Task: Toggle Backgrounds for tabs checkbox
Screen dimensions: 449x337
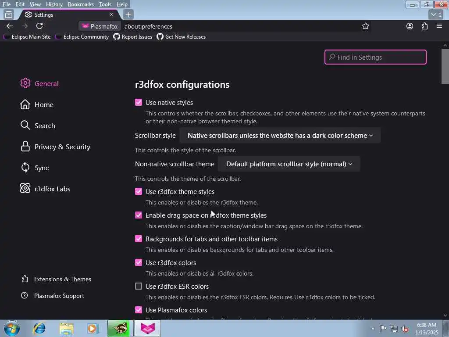Action: click(138, 239)
